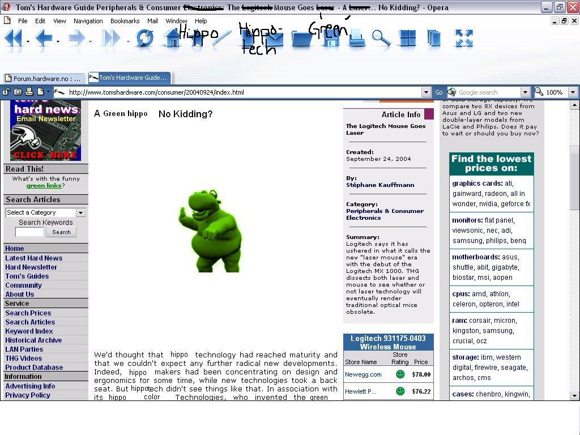Click the page scrollbar down arrow

[x=574, y=395]
